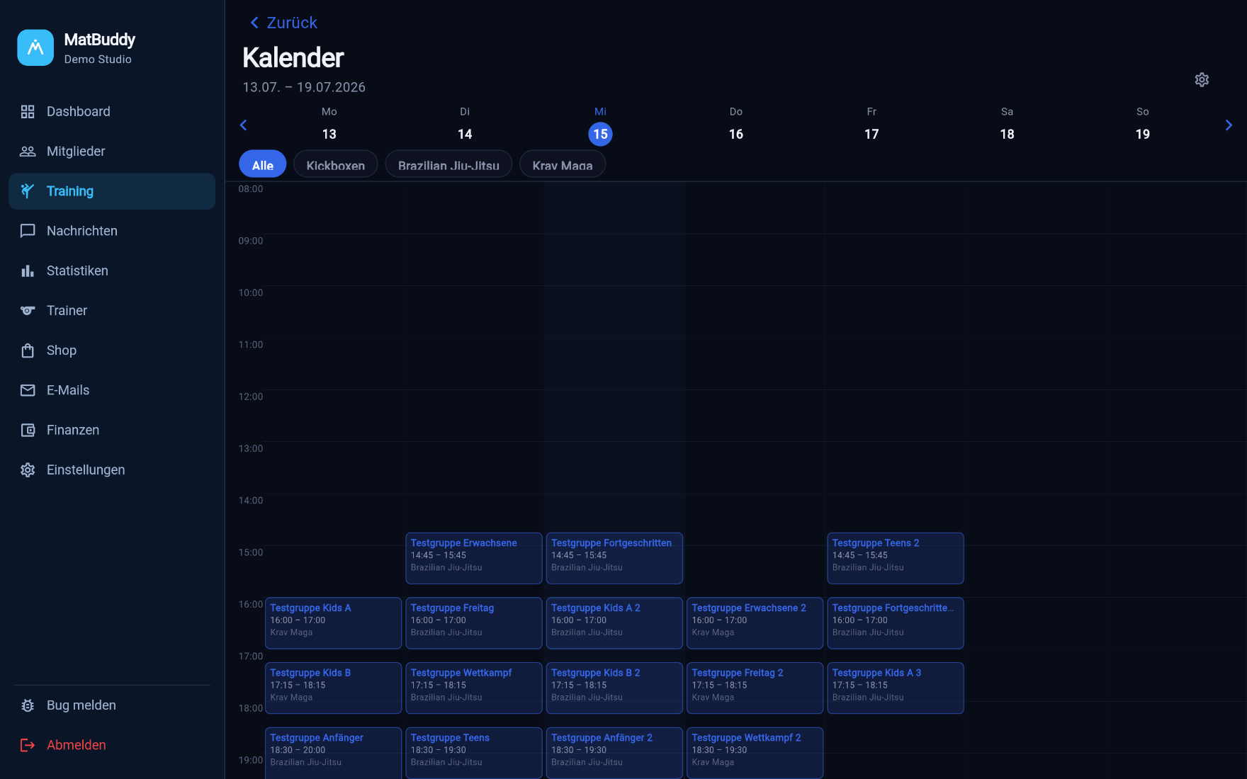Select highlighted Wednesday 15
The image size is (1247, 779).
pyautogui.click(x=601, y=134)
